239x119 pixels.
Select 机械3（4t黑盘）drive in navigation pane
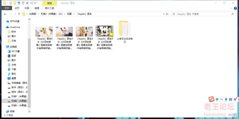click(x=18, y=106)
